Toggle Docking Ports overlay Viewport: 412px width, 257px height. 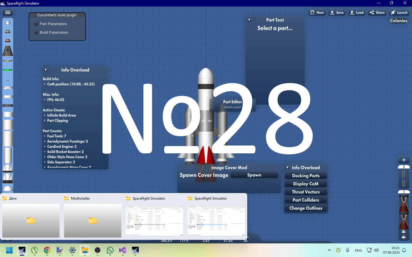[x=306, y=176]
